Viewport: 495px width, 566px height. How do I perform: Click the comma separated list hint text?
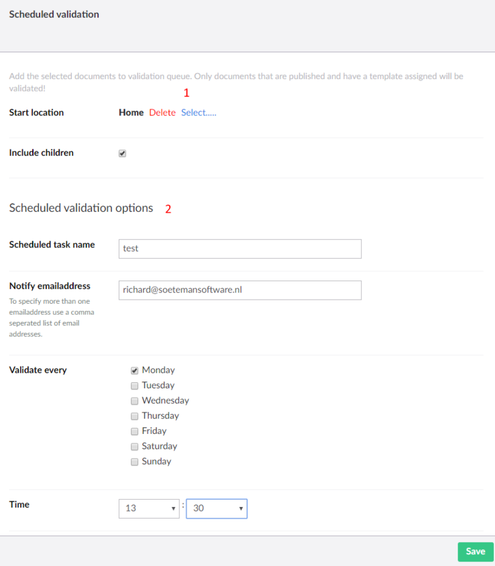click(x=52, y=318)
